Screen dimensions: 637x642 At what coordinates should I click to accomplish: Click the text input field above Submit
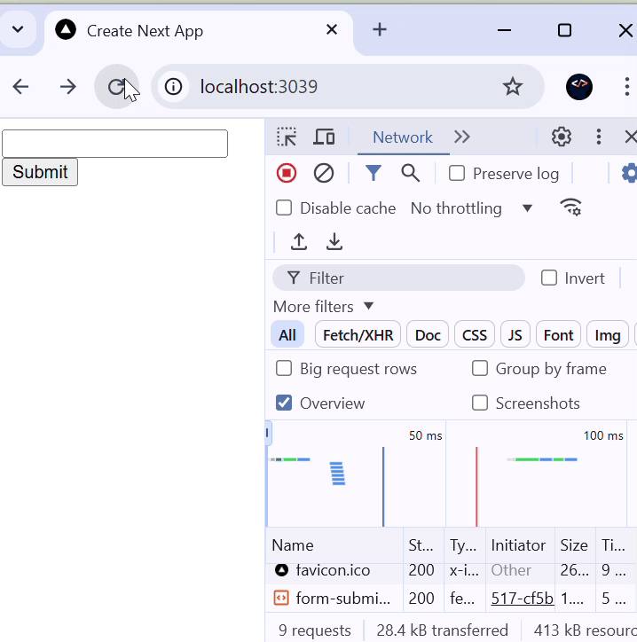(x=115, y=144)
